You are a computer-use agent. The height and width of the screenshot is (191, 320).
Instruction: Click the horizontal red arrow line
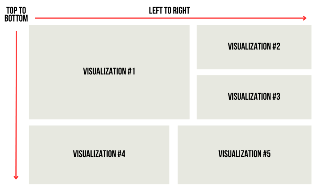point(170,18)
